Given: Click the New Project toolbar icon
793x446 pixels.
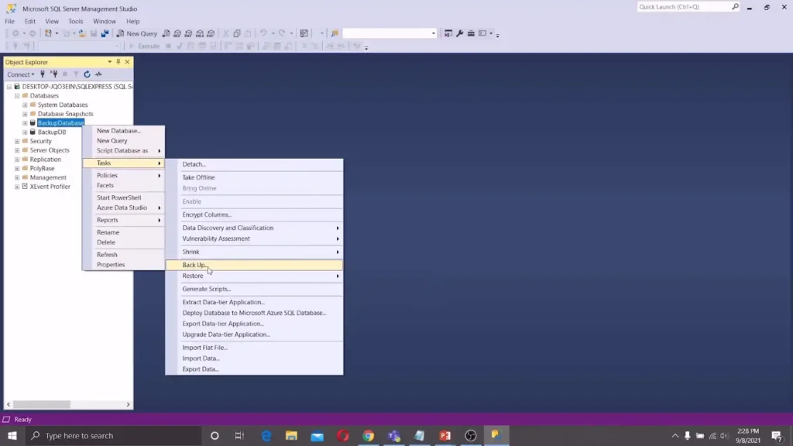Looking at the screenshot, I should click(48, 33).
